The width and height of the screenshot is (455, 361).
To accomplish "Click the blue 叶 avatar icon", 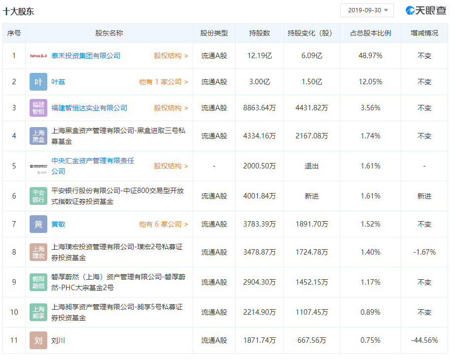I will 38,82.
